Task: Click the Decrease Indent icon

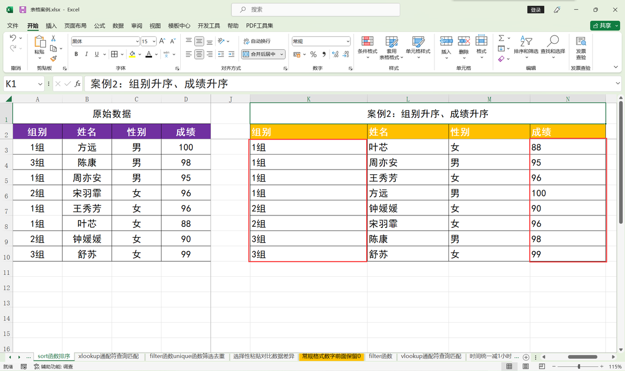Action: pos(221,54)
